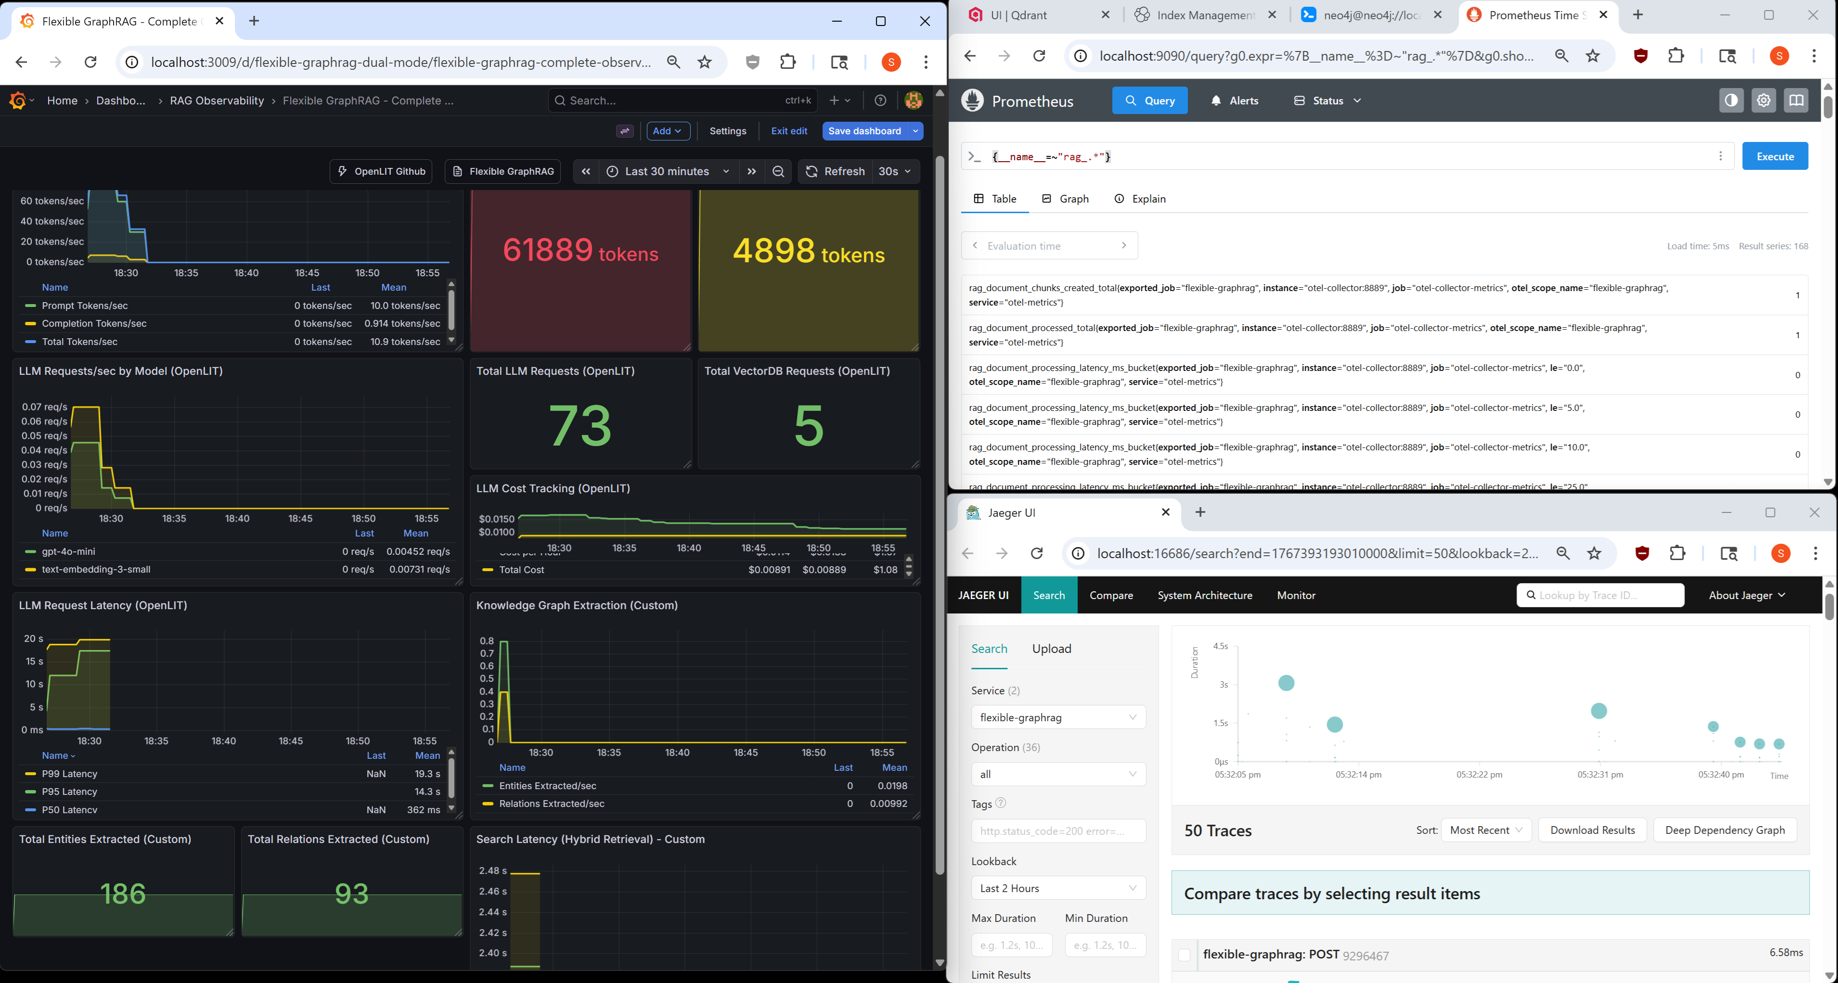
Task: Open System Architecture in Jaeger
Action: point(1205,595)
